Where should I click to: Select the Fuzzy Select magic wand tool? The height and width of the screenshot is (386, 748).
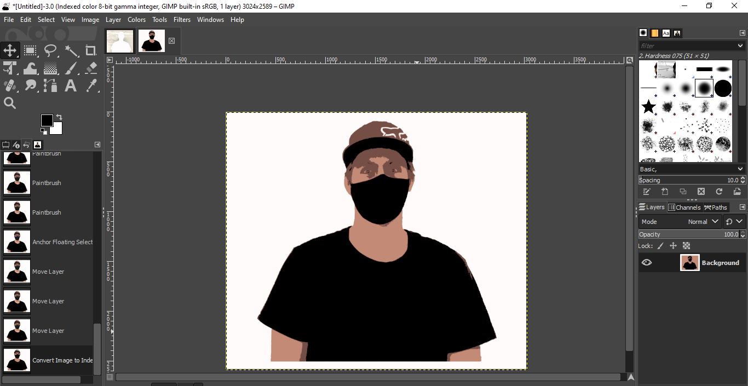pyautogui.click(x=72, y=51)
